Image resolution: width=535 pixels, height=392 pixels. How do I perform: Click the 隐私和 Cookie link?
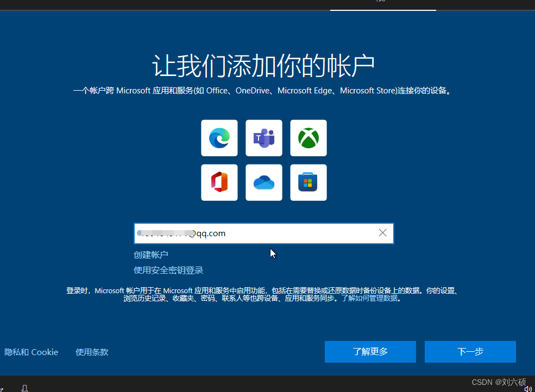pos(31,352)
